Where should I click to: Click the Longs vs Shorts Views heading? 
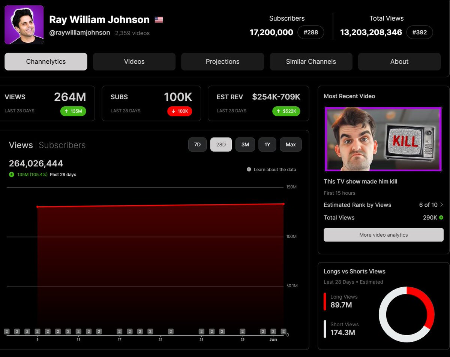(354, 272)
